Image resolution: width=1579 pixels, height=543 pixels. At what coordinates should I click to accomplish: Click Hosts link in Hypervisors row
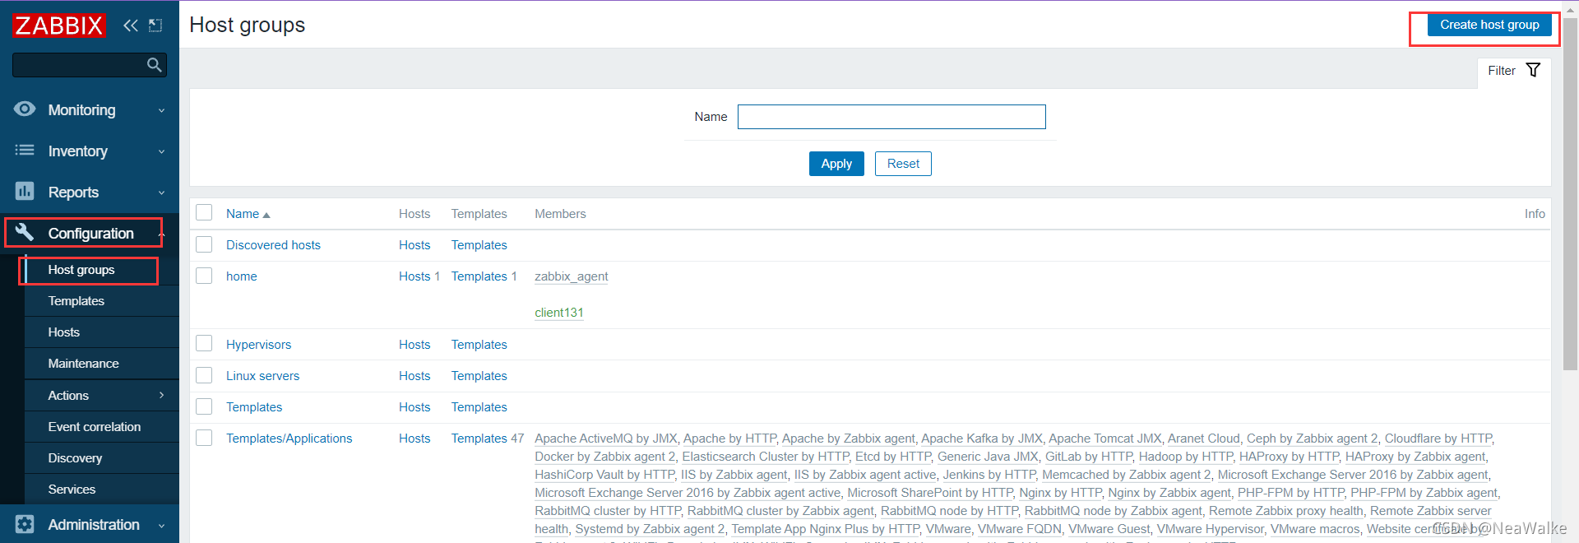coord(414,345)
